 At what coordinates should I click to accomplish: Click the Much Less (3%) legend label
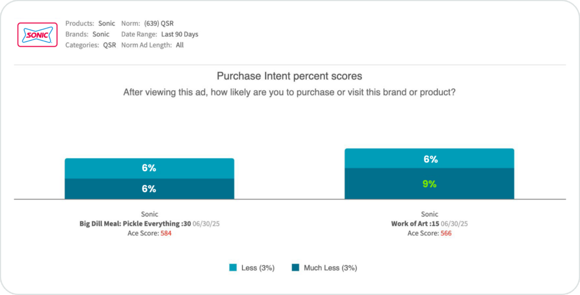330,268
